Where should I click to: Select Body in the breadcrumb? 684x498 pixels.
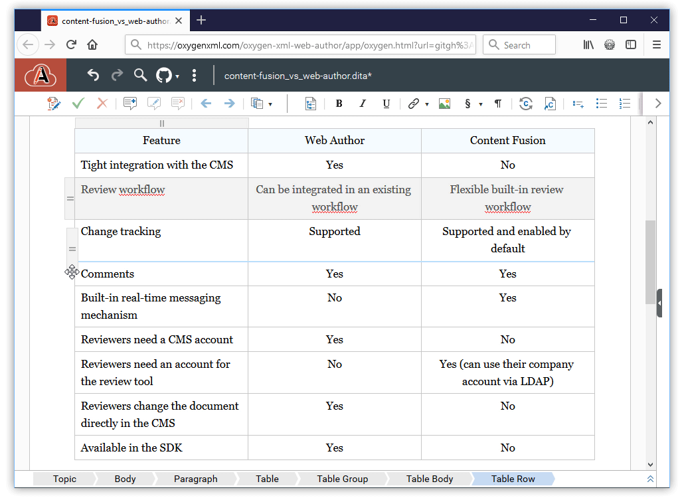[126, 479]
